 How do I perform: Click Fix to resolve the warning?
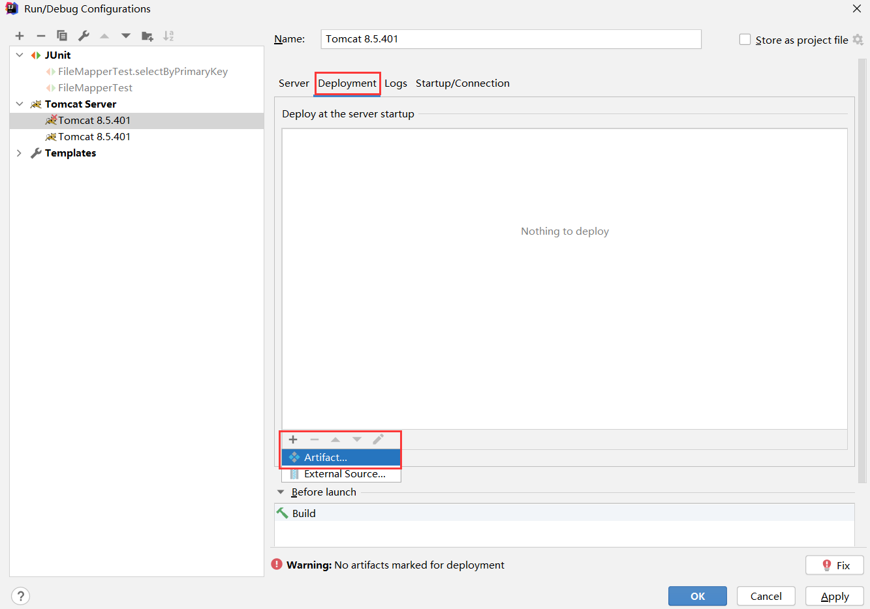pyautogui.click(x=835, y=565)
